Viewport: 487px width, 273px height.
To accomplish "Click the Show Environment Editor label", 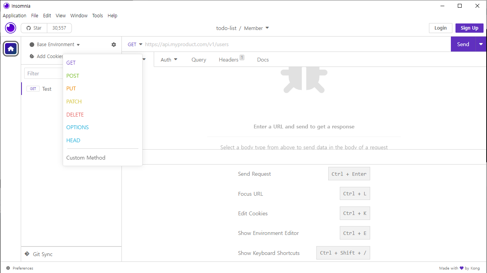I will (x=268, y=233).
